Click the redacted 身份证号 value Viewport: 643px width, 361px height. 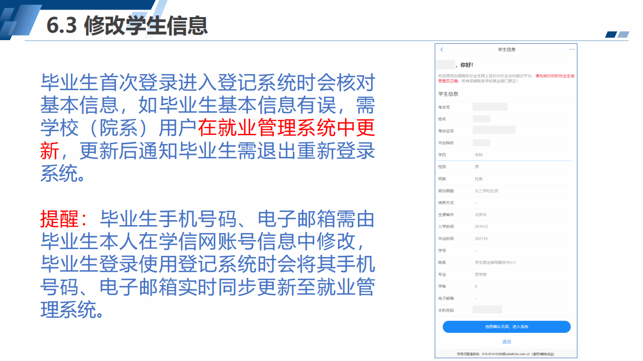[494, 131]
